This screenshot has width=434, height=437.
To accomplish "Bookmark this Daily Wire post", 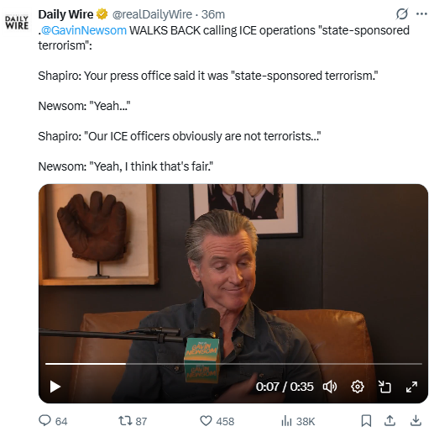I will pyautogui.click(x=366, y=421).
